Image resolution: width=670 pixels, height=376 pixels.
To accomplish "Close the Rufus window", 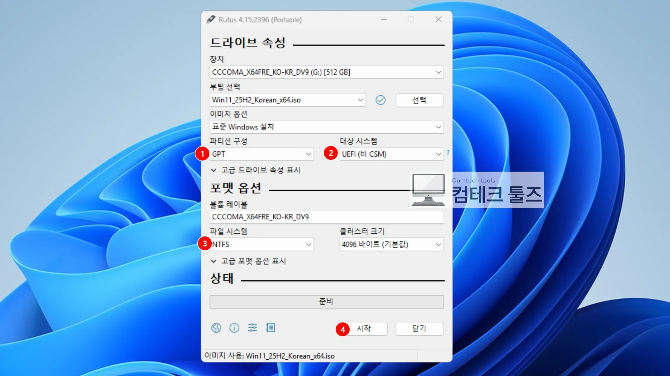I will tap(439, 19).
